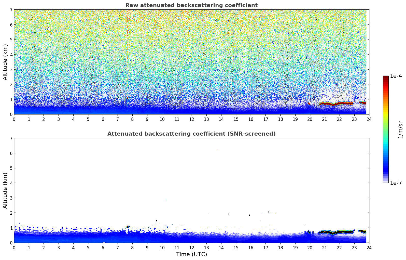The width and height of the screenshot is (406, 260).
Task: Click the x-axis tick '0' on the top plot
Action: [14, 119]
